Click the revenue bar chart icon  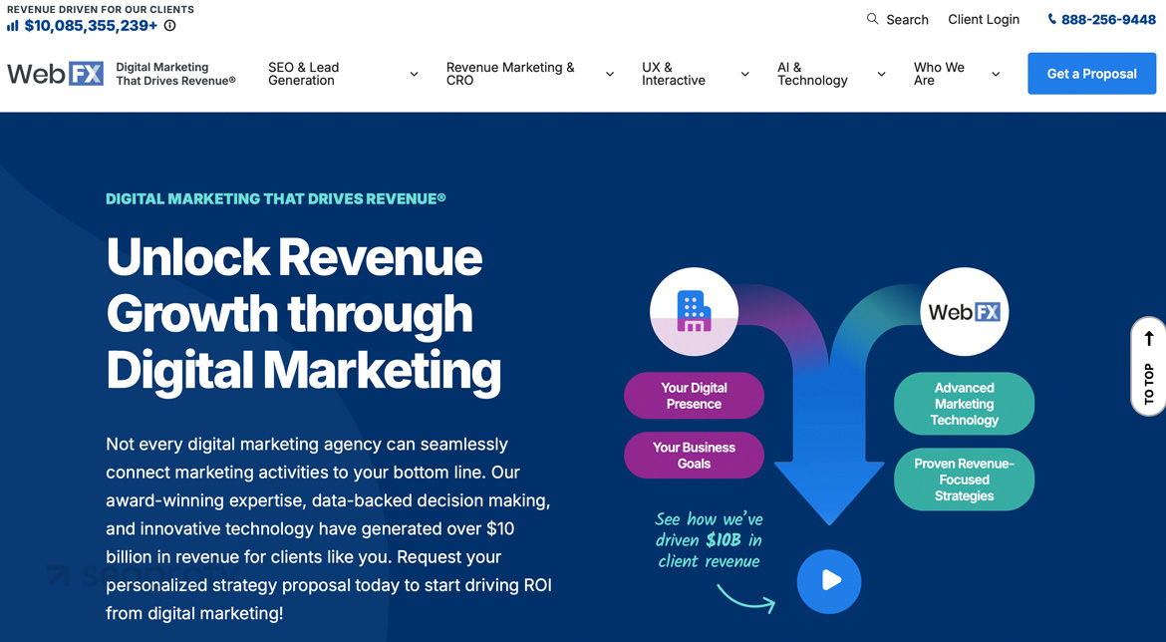[x=13, y=26]
